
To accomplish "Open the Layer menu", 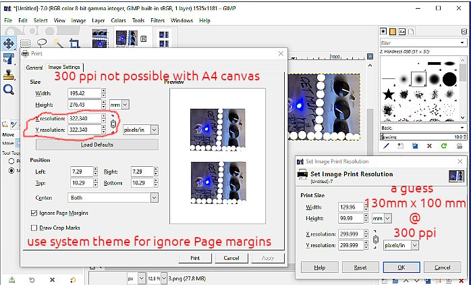I will 99,20.
